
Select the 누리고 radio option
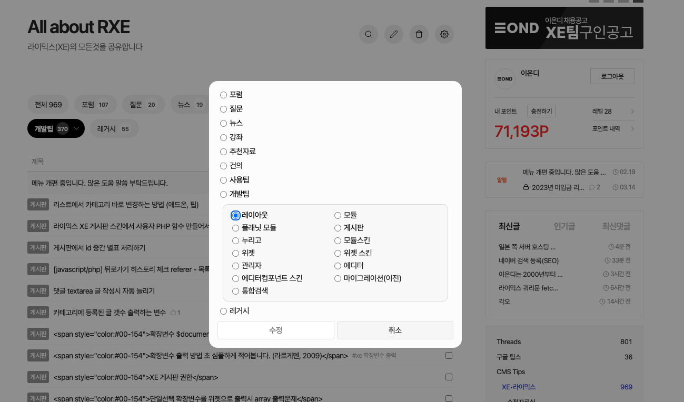235,240
